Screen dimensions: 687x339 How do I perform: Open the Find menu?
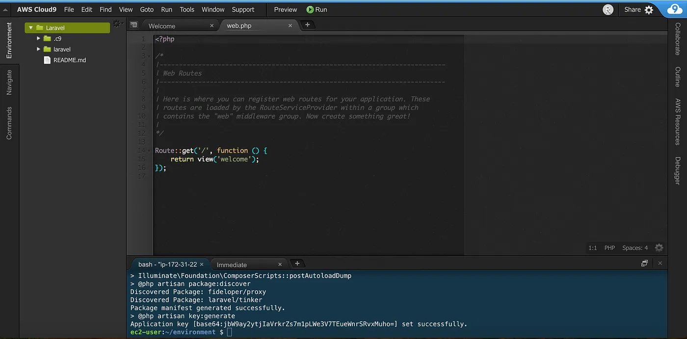(x=106, y=9)
